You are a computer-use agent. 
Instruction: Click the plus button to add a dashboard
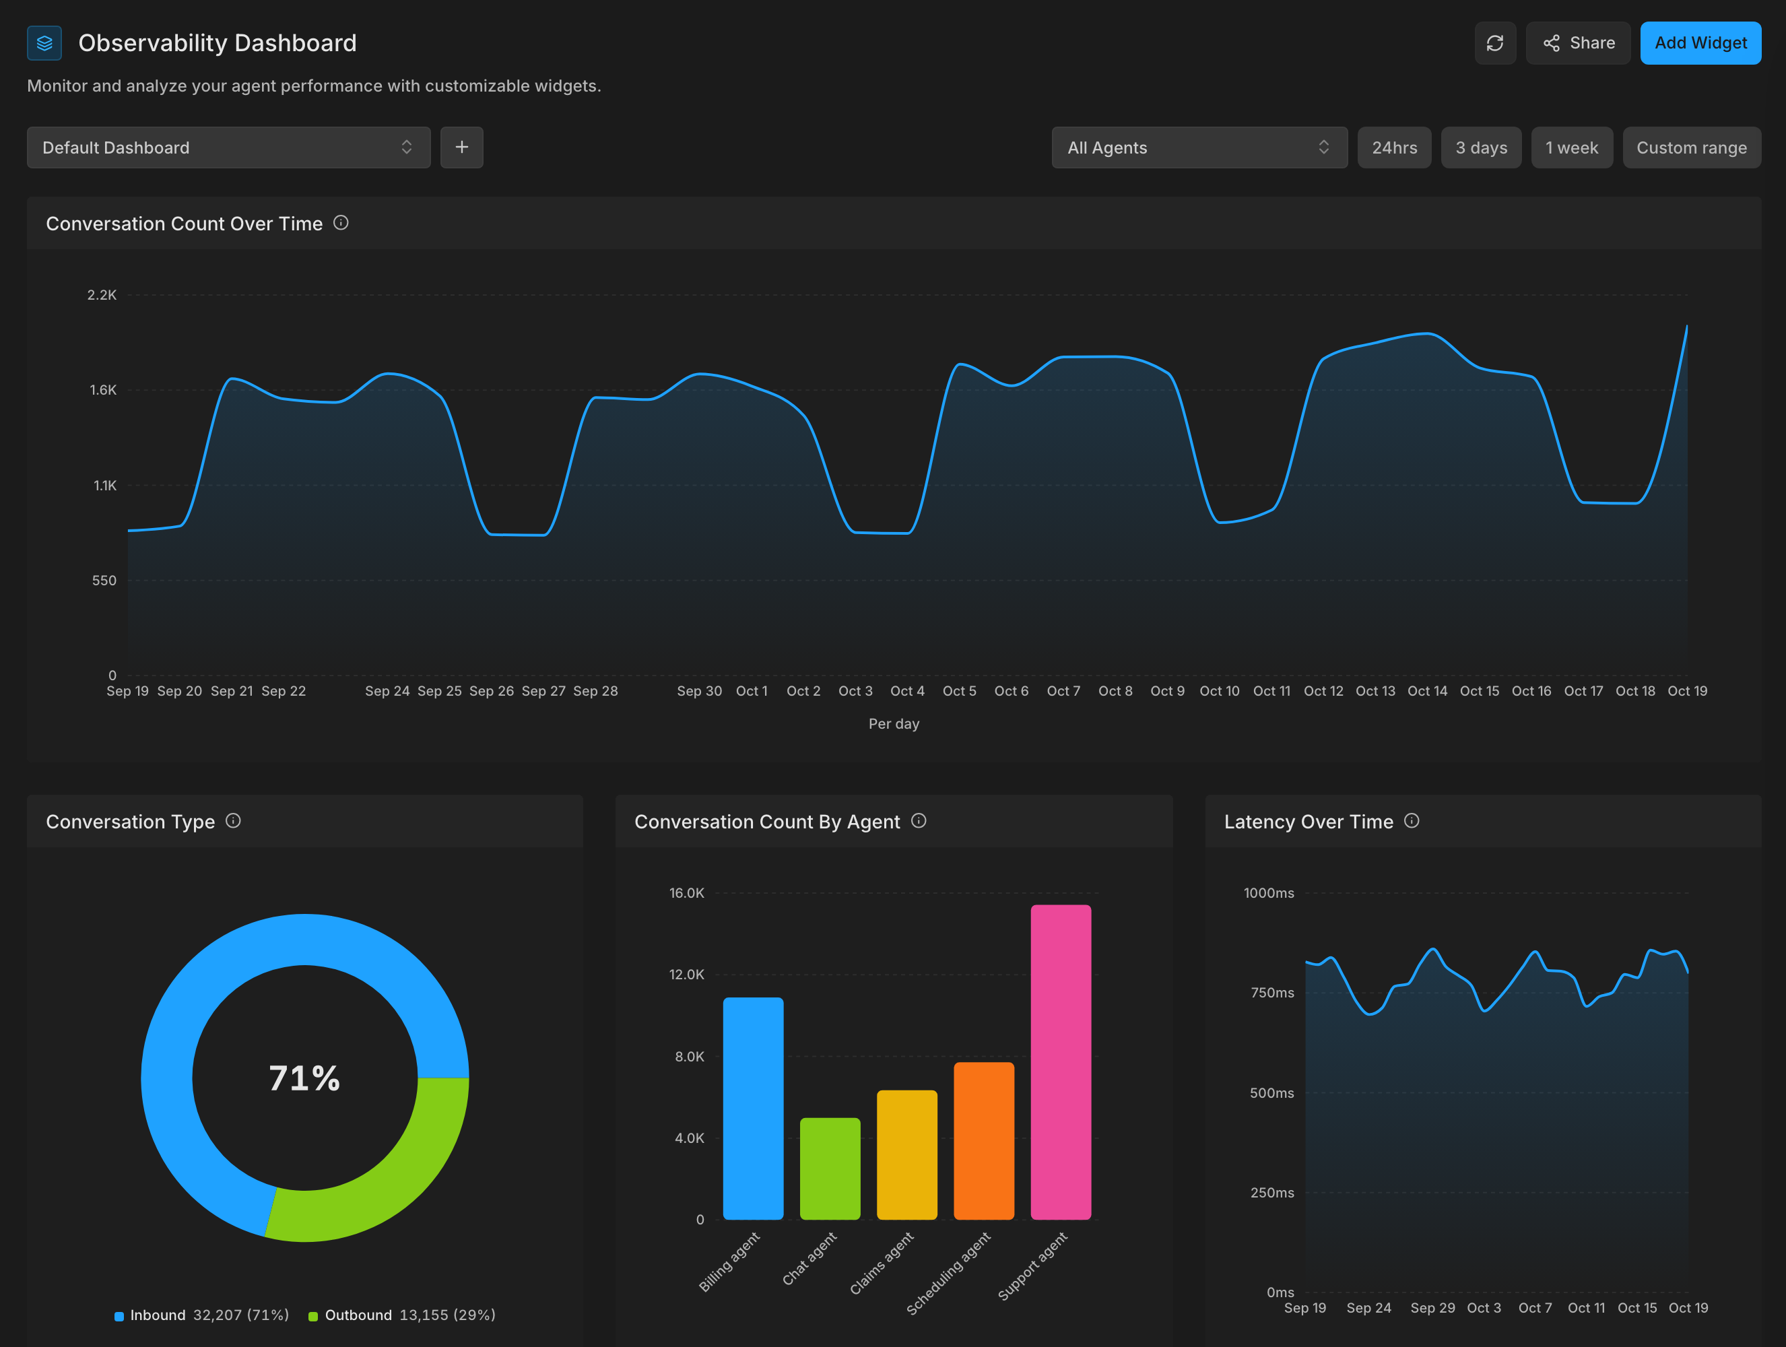[462, 147]
